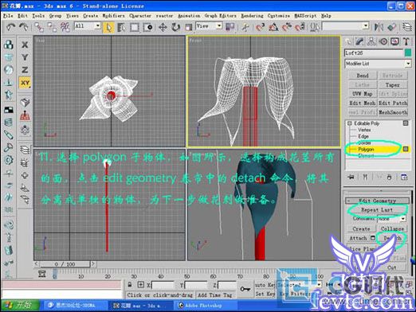
Task: Select the Polygon sub-object level
Action: pos(366,150)
